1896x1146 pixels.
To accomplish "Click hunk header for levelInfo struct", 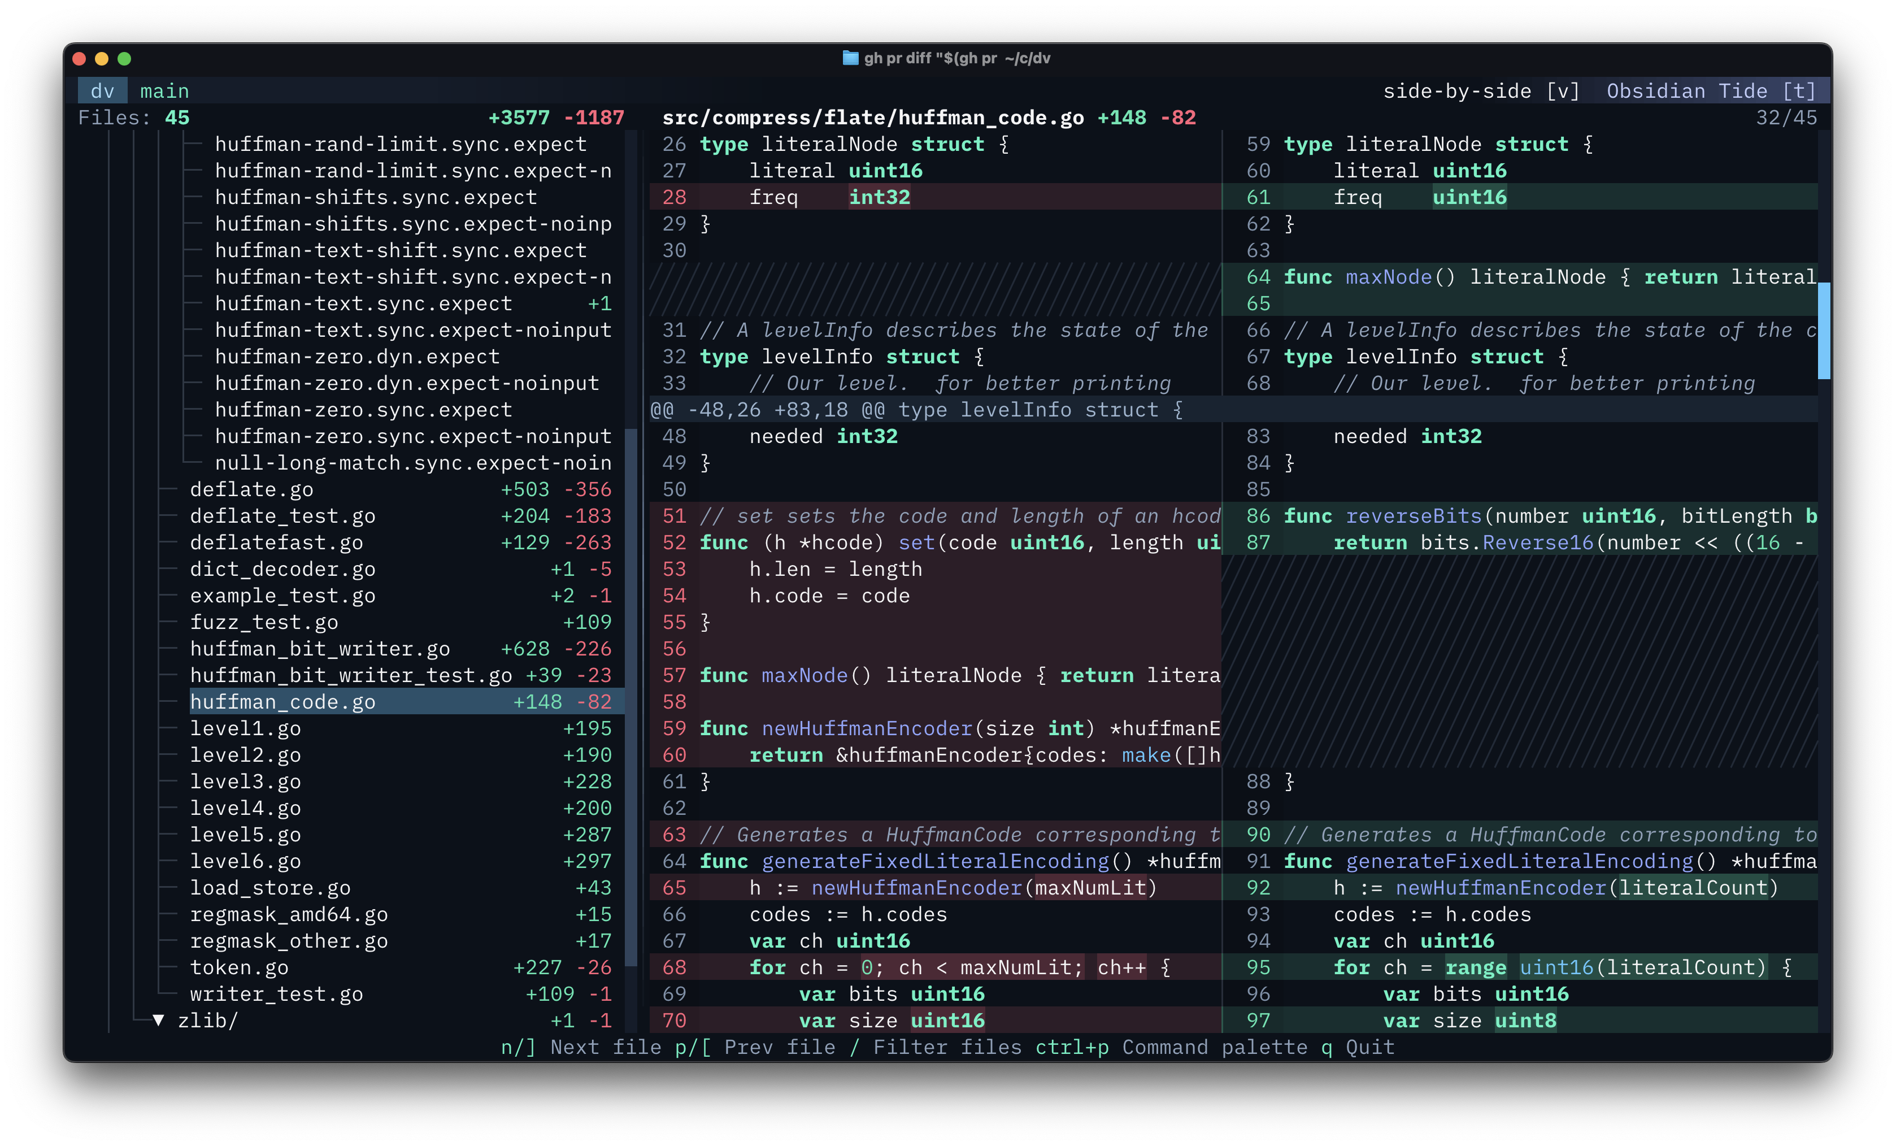I will 916,410.
